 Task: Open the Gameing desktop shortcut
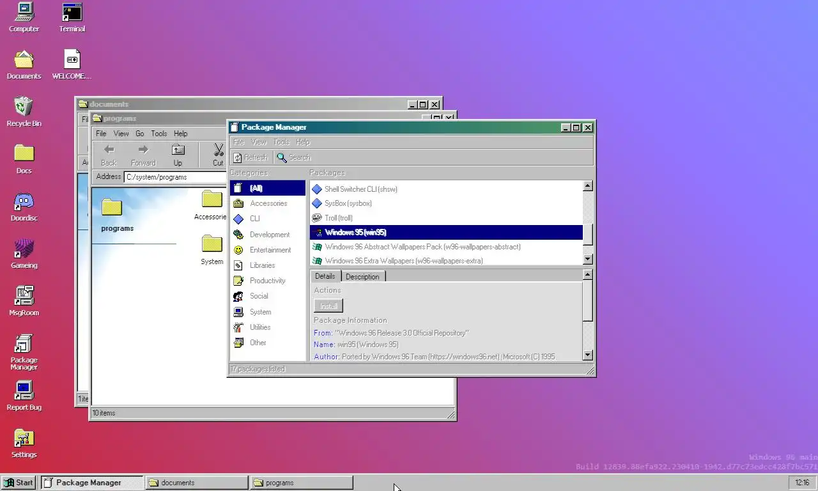(x=24, y=254)
